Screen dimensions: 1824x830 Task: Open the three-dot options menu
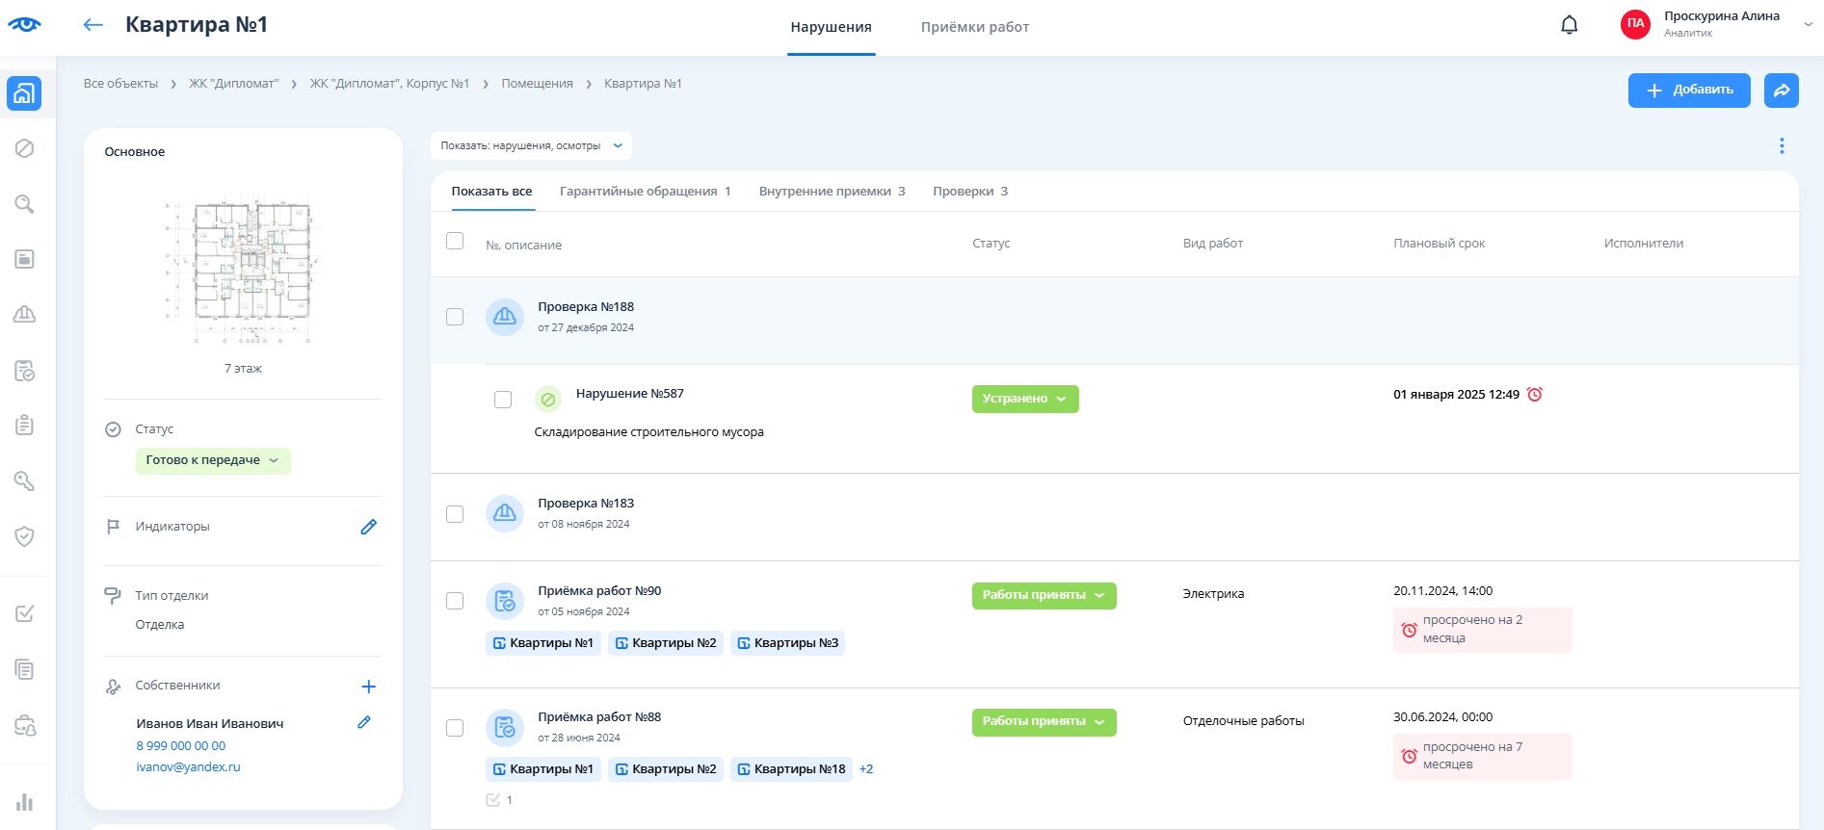click(1781, 145)
